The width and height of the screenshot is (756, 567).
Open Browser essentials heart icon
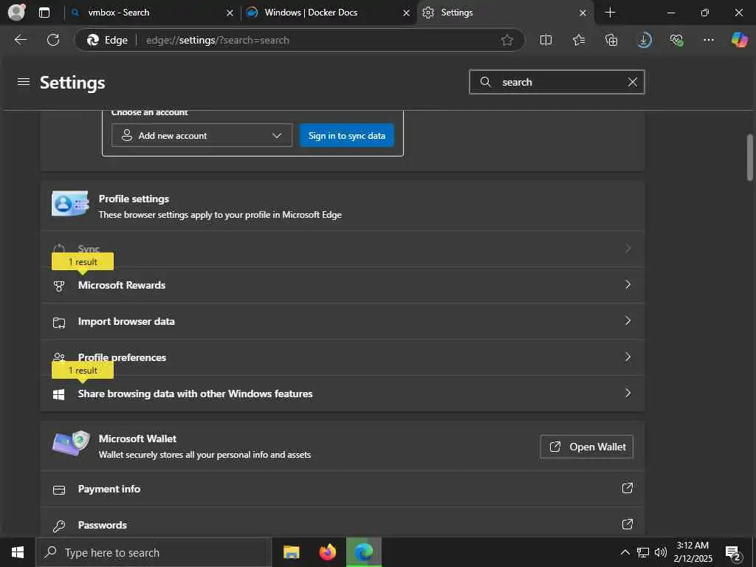click(676, 40)
